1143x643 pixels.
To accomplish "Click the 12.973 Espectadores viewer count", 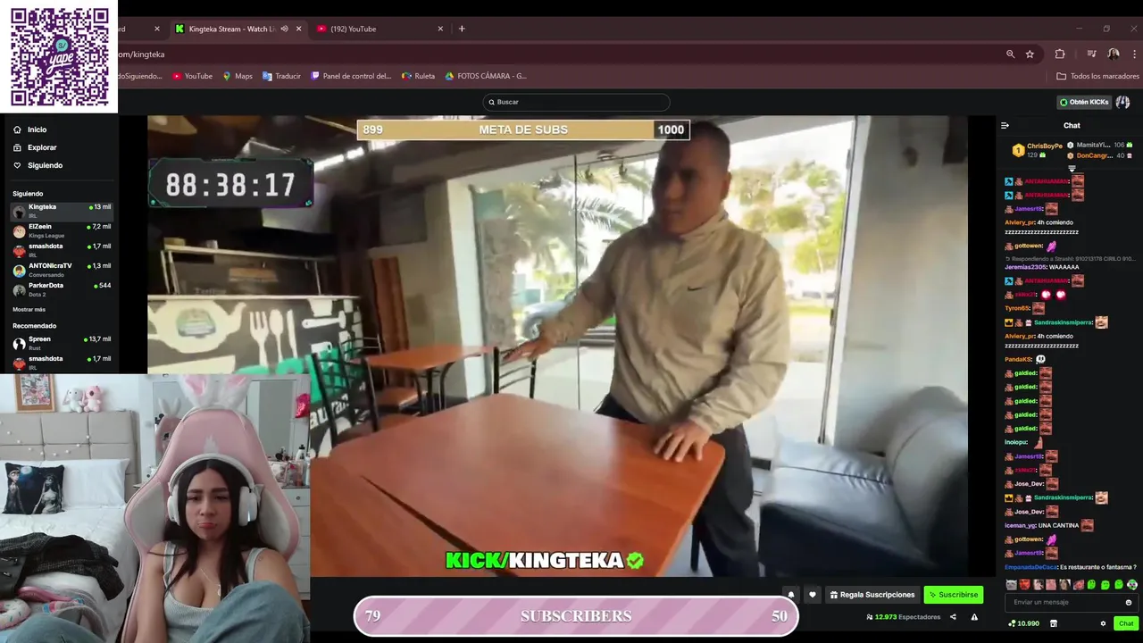I will tap(903, 617).
